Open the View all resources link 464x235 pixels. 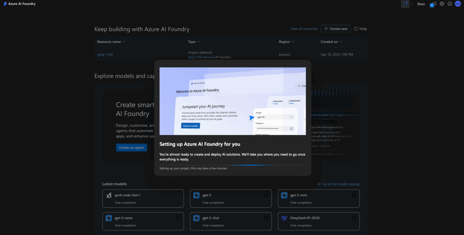[x=304, y=29]
